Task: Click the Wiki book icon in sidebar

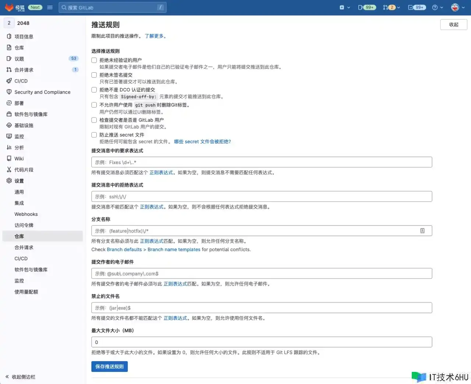Action: pyautogui.click(x=9, y=159)
